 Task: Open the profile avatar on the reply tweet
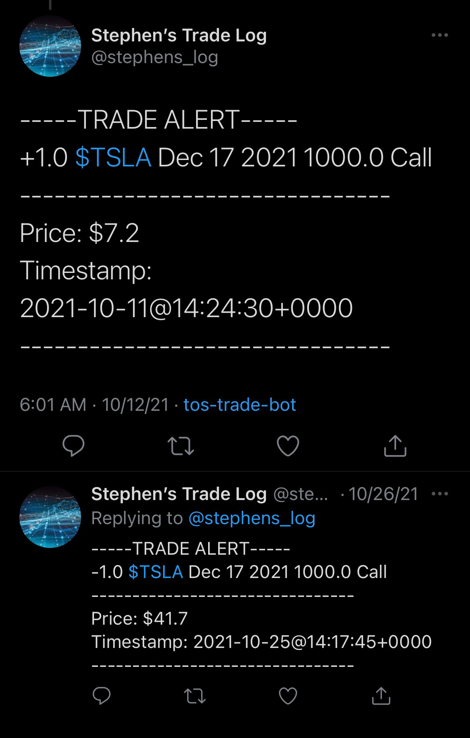coord(50,517)
